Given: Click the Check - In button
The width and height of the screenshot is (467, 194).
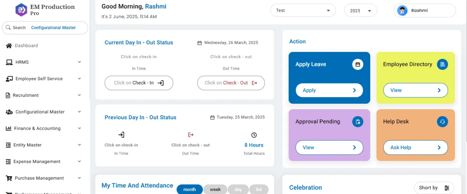Looking at the screenshot, I should point(139,83).
